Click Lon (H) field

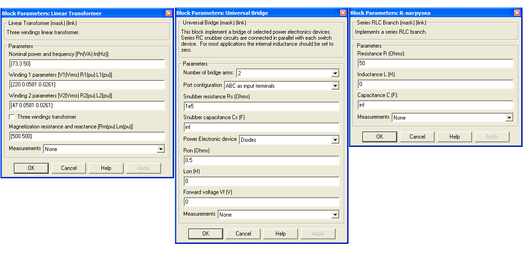coord(261,181)
